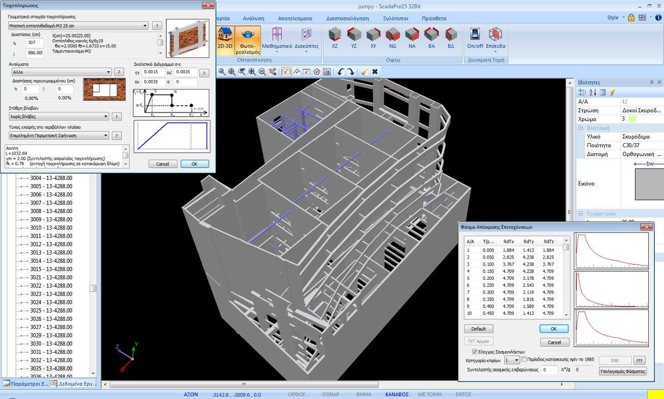
Task: Select the ΝΔ view cube icon
Action: point(392,37)
